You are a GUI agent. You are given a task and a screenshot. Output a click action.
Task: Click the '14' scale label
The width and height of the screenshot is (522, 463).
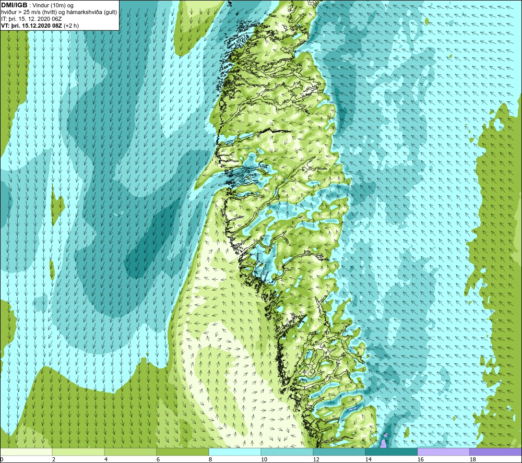coord(368,459)
